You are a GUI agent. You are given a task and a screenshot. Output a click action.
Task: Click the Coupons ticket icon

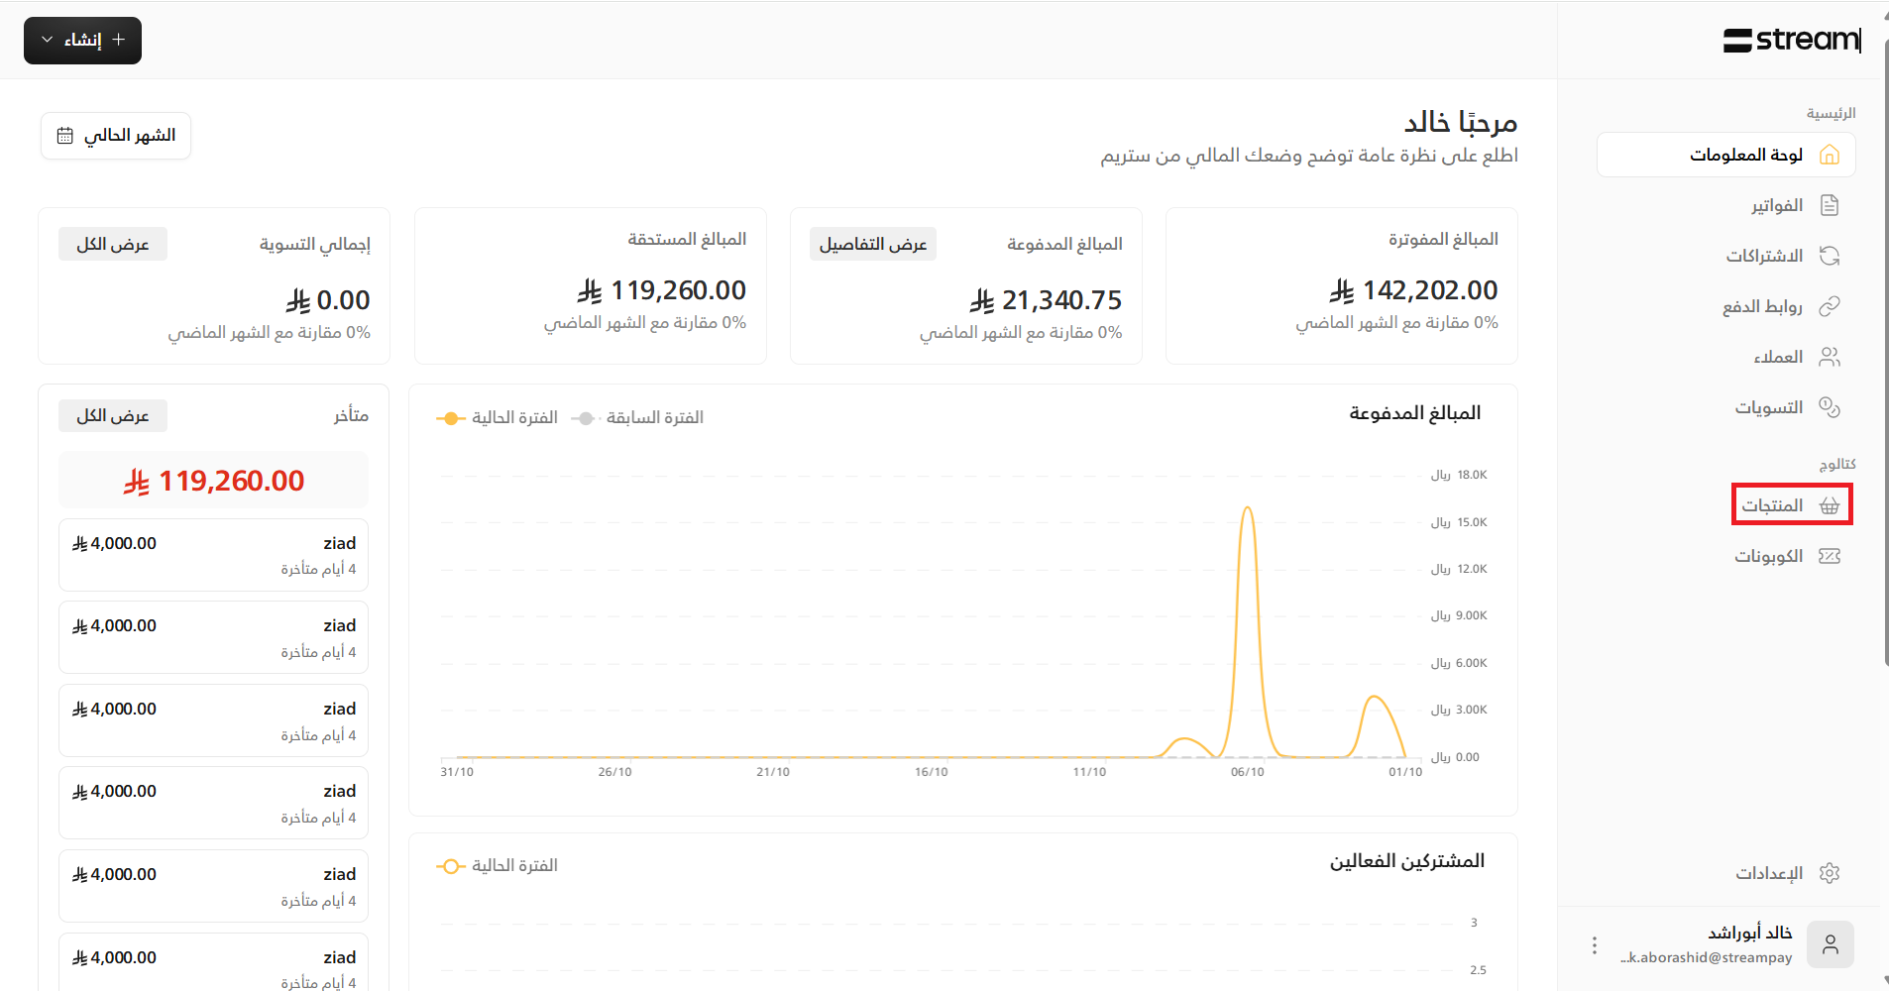[x=1830, y=556]
